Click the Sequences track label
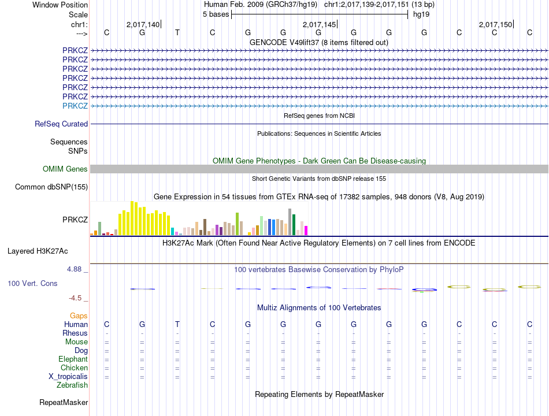 pos(69,142)
